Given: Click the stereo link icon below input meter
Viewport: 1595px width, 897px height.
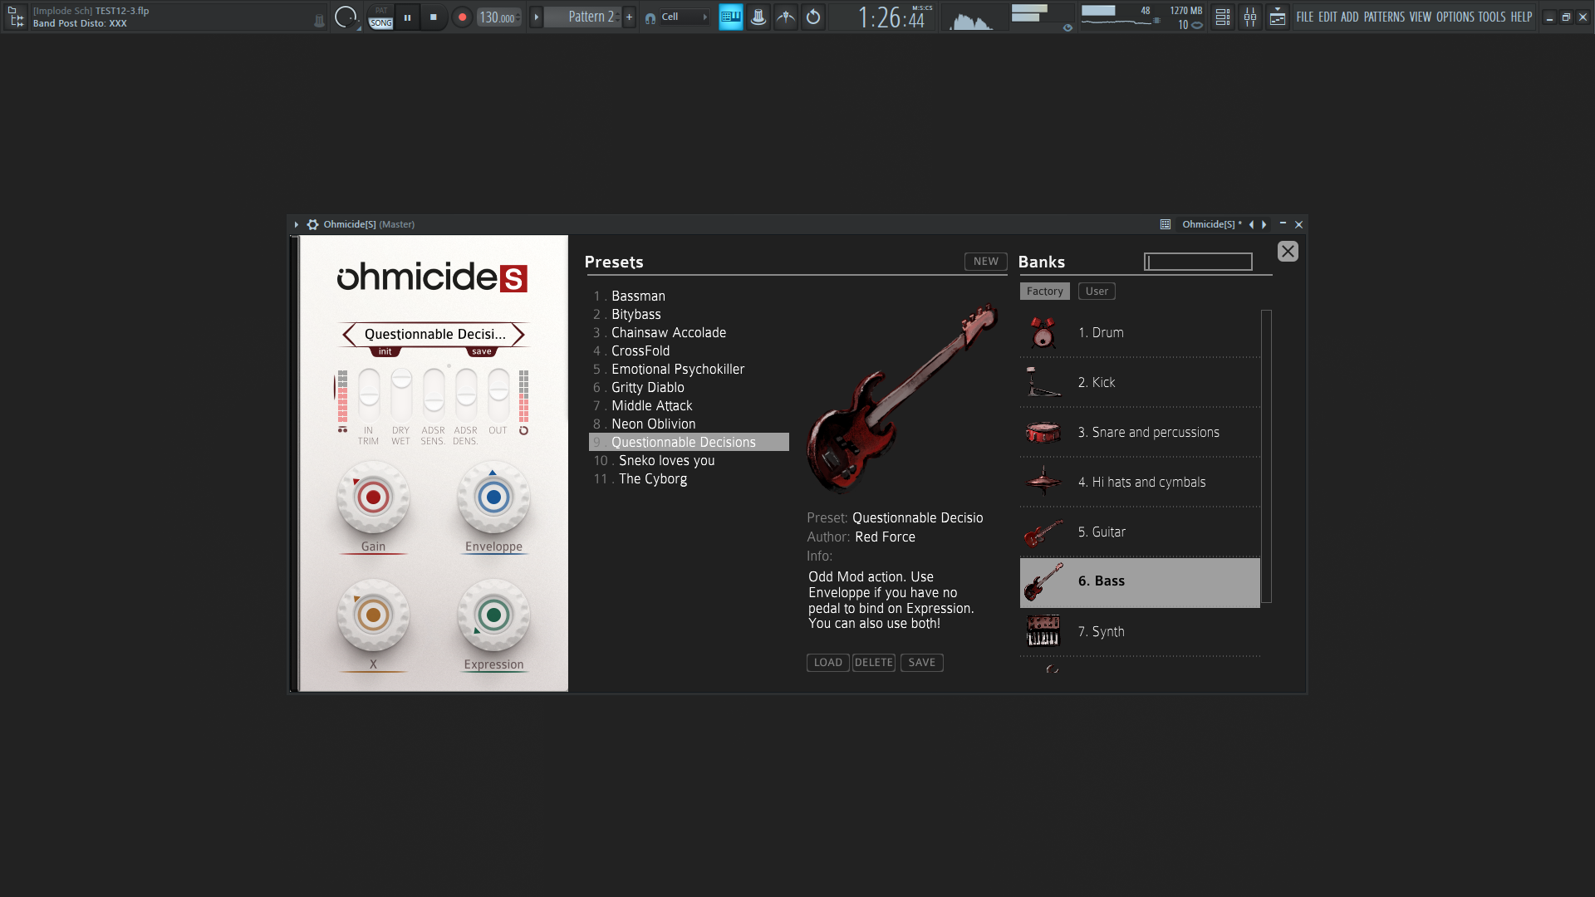Looking at the screenshot, I should [342, 430].
